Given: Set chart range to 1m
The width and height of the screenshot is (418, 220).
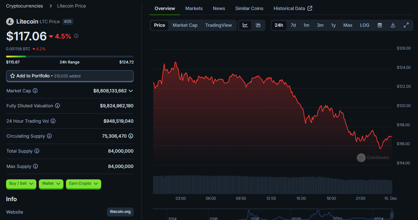Looking at the screenshot, I should click(x=306, y=25).
